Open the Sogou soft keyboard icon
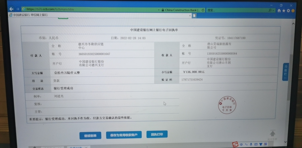 coord(256,145)
